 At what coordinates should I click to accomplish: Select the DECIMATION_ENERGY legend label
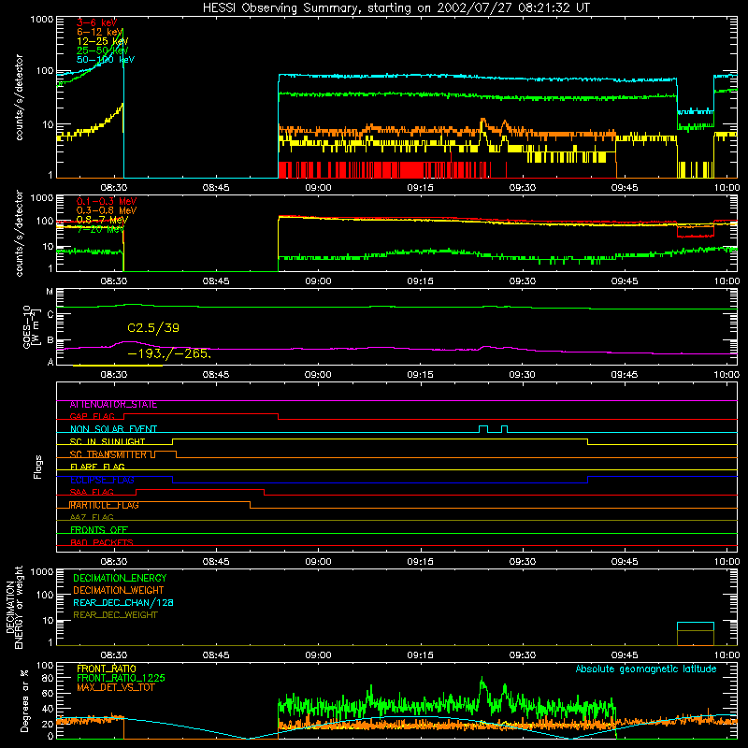tap(120, 578)
